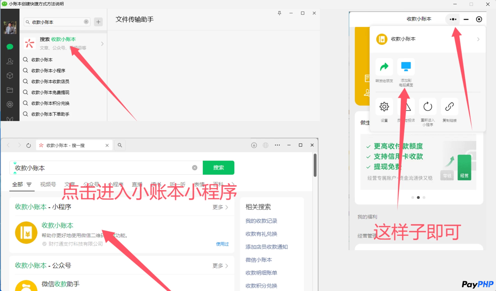496x291 pixels.
Task: Select suggestion 收款小账本积分兑换
Action: coord(63,103)
